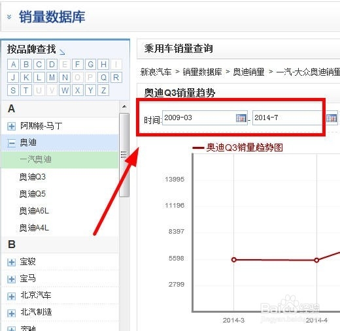Filter brands by letter C
Image resolution: width=340 pixels, height=331 pixels.
39,65
